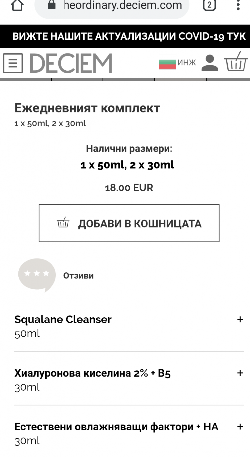Click the DECIEM logo
Image resolution: width=250 pixels, height=457 pixels.
pyautogui.click(x=71, y=63)
